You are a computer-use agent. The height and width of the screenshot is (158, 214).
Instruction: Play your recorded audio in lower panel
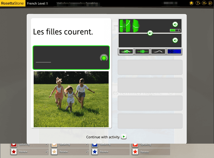[175, 40]
